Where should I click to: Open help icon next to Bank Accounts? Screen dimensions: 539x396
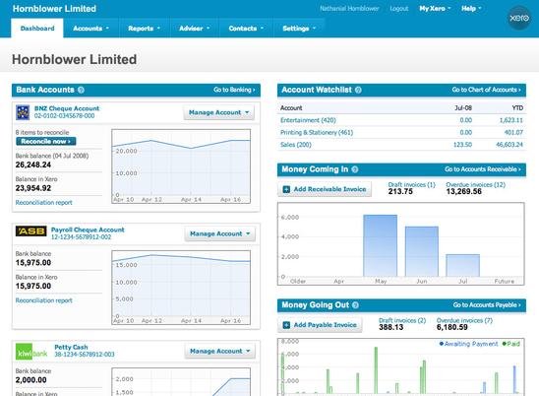pos(81,90)
